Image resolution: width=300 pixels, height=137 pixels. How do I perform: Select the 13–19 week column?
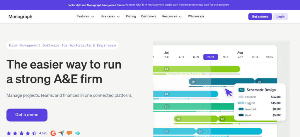coord(255,57)
